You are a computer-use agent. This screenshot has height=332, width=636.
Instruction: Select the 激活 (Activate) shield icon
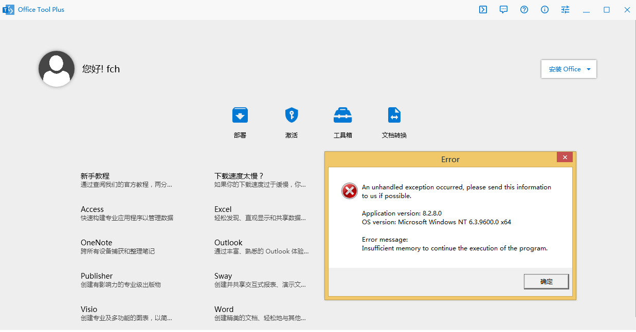(x=291, y=122)
